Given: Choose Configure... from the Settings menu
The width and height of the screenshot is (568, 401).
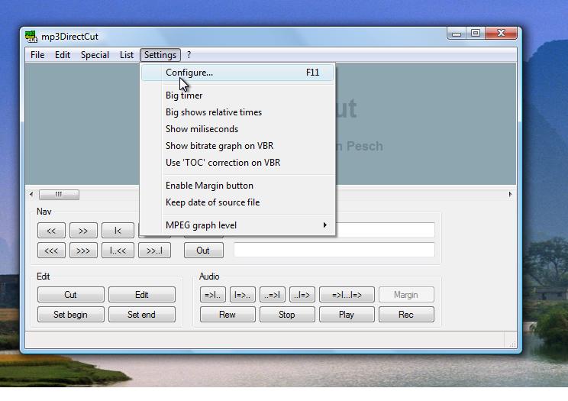Looking at the screenshot, I should (189, 73).
